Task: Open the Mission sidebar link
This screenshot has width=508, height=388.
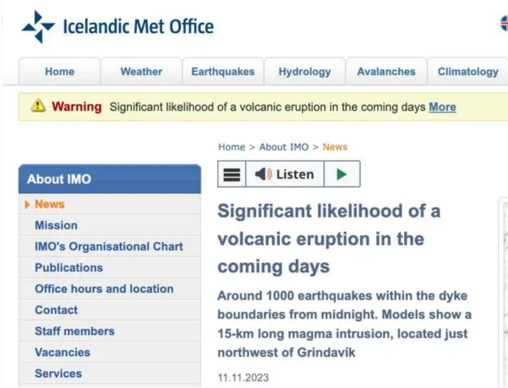Action: pos(57,225)
